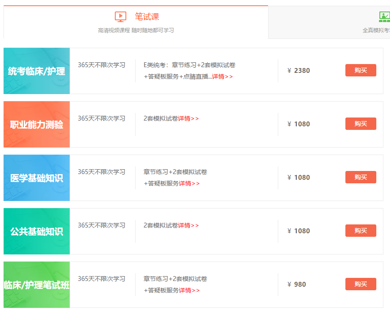This screenshot has height=311, width=390.
Task: Click the play video icon above 笔试课
Action: tap(120, 16)
